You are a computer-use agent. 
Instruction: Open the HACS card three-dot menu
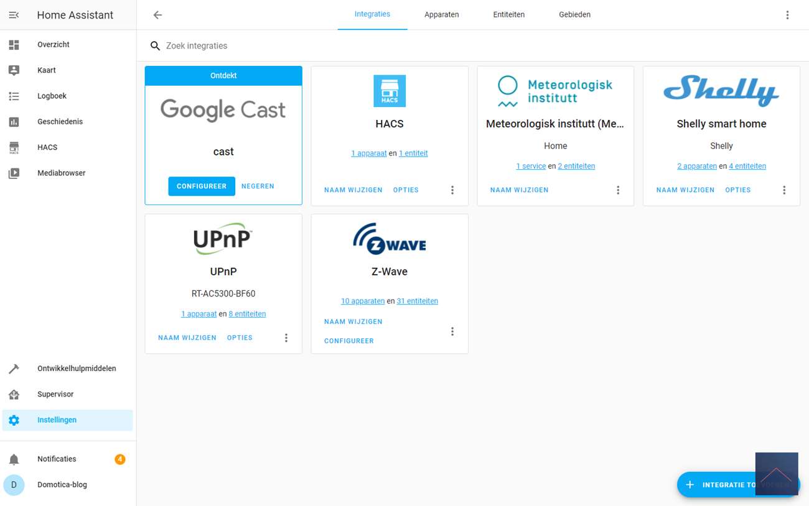(x=452, y=190)
